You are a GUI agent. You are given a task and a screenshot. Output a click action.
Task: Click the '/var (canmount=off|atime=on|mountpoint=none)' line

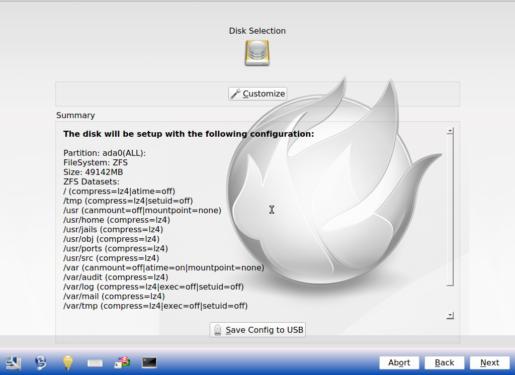click(x=164, y=267)
